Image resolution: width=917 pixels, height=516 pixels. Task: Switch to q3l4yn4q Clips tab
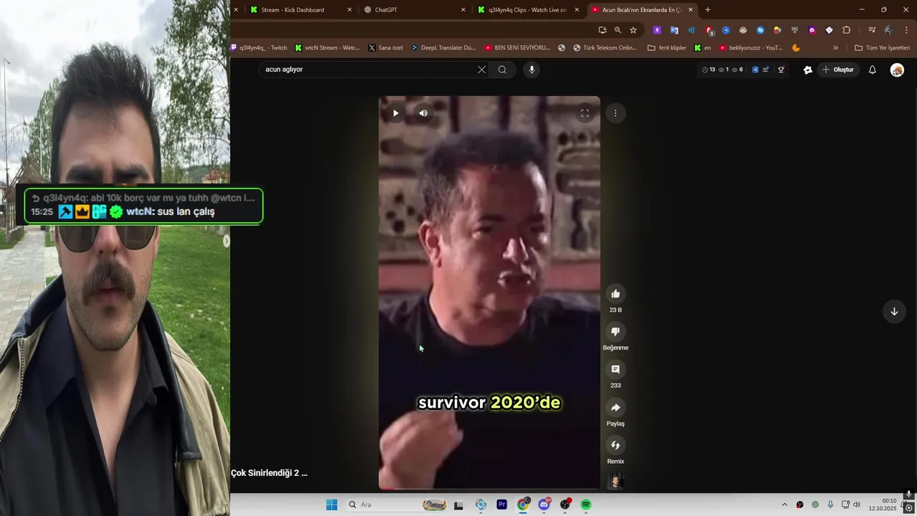[x=527, y=10]
